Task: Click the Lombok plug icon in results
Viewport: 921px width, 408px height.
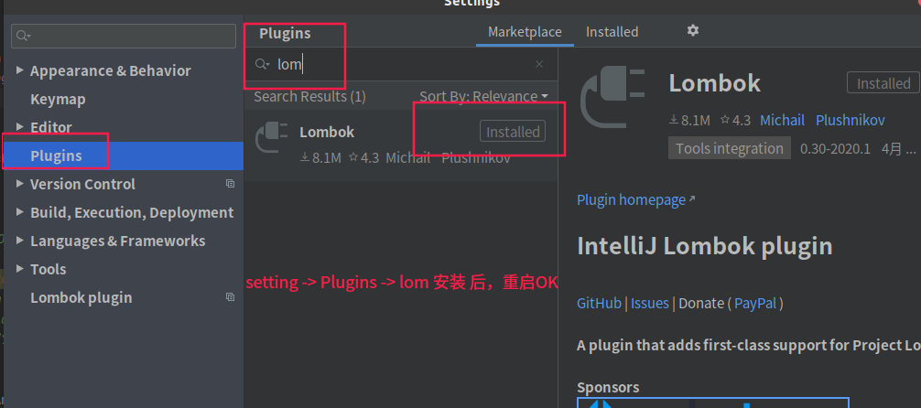Action: 272,135
